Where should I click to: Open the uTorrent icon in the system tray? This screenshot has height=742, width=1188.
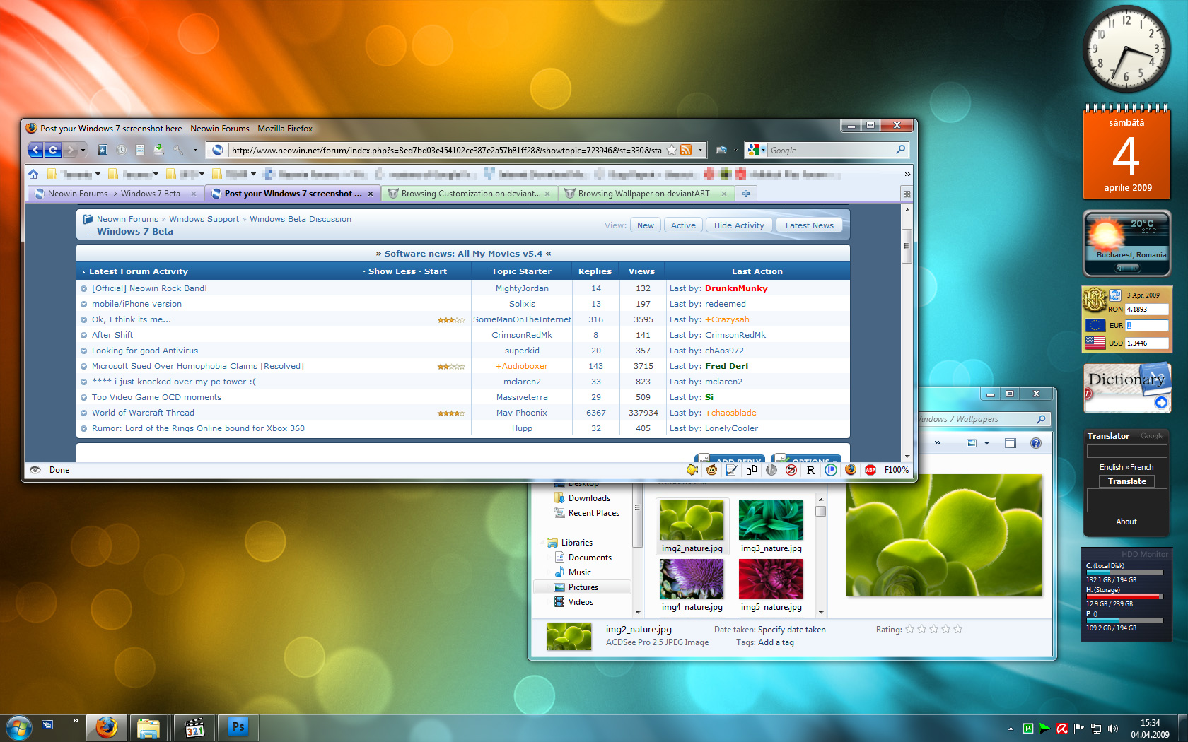tap(1028, 728)
